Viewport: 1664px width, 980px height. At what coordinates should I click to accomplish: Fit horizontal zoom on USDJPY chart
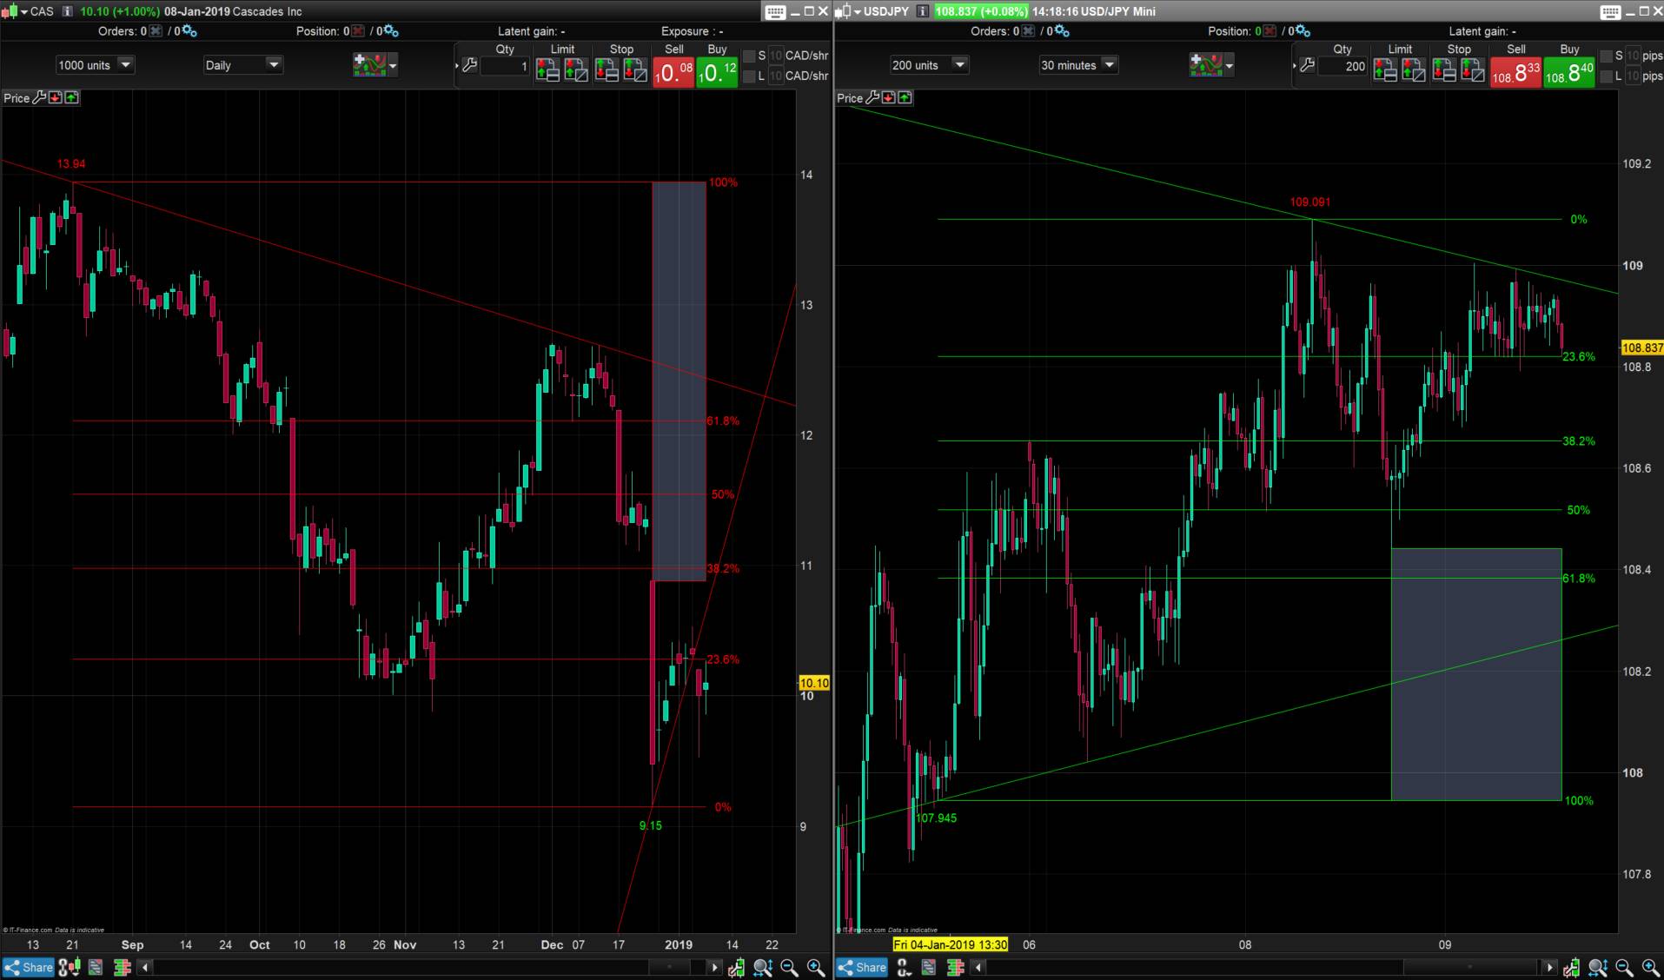1598,967
